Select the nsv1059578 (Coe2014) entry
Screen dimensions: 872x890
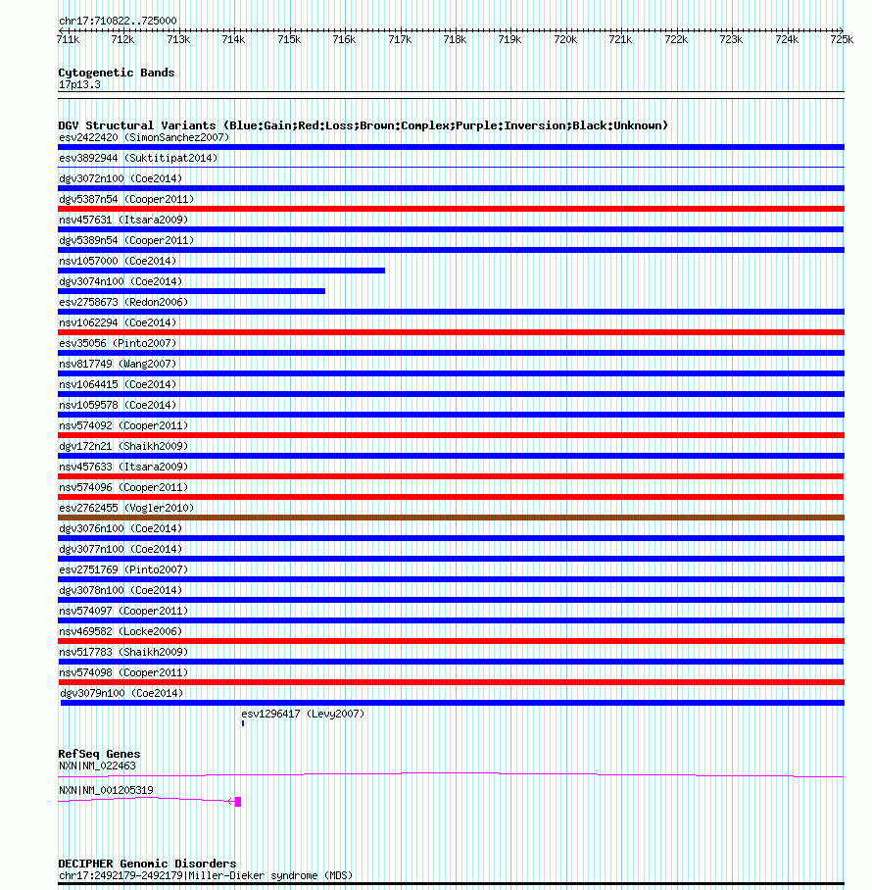pos(118,405)
